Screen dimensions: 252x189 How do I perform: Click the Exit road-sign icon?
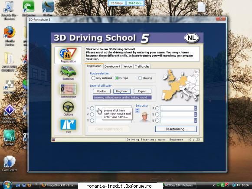68,124
